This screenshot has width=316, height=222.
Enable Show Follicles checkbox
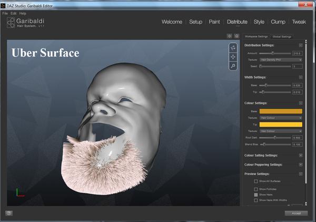pos(256,189)
